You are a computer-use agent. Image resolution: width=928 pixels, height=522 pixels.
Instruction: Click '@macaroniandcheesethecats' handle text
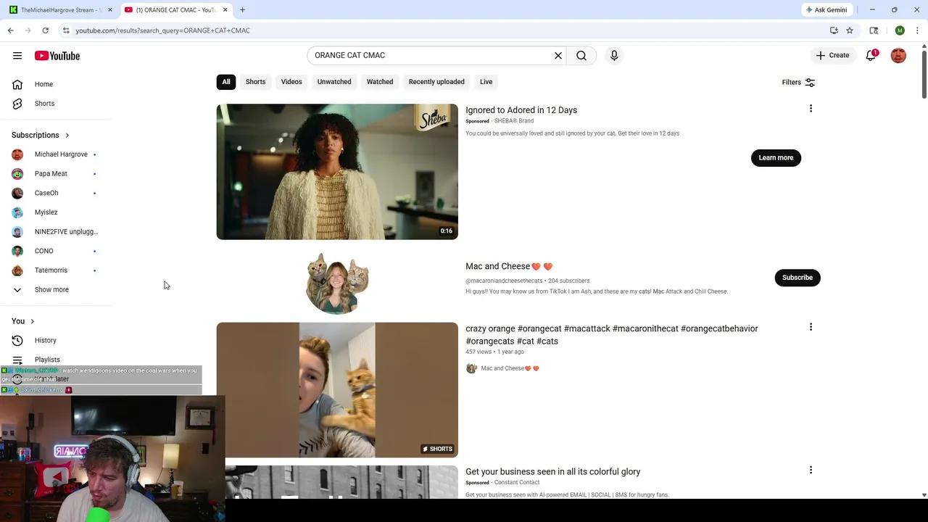coord(504,281)
